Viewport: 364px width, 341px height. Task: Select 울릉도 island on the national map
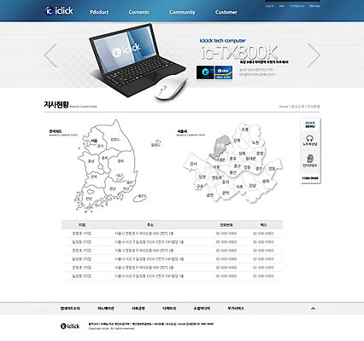[156, 143]
